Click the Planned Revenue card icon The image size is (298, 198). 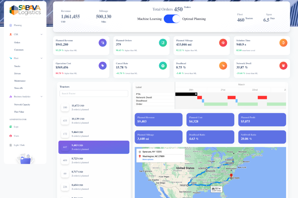[x=103, y=43]
